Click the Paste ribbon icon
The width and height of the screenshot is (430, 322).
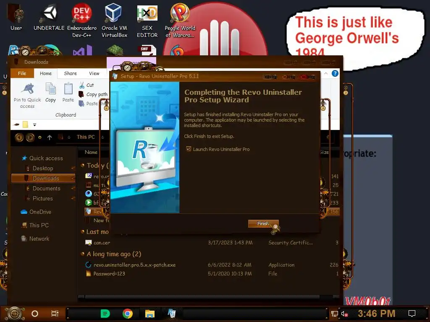click(68, 93)
